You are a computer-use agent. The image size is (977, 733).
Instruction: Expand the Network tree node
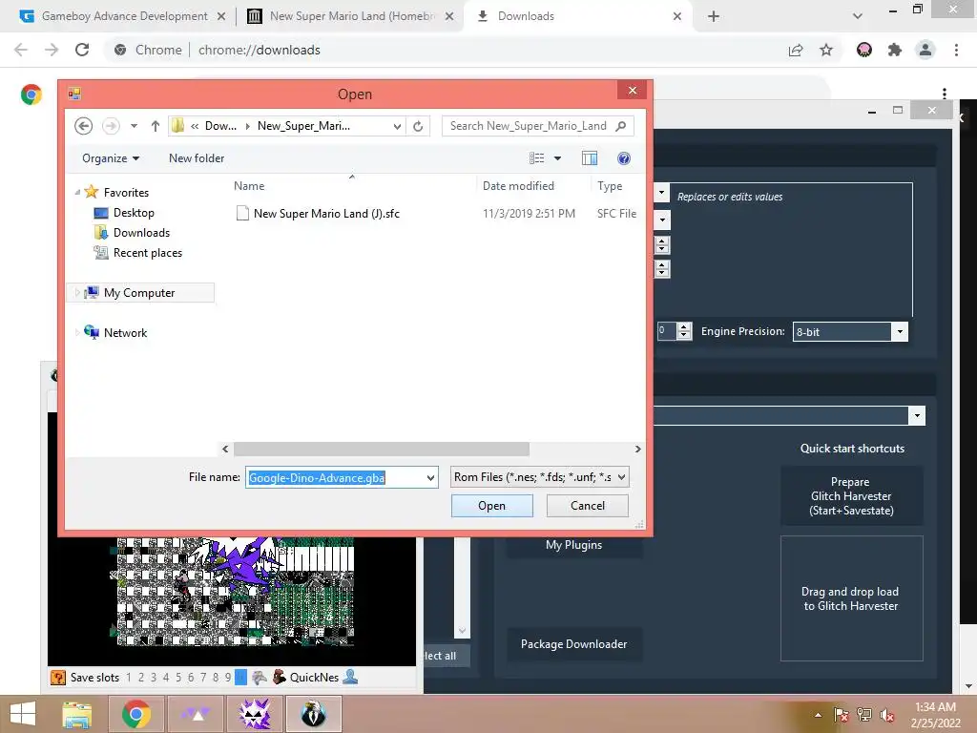[77, 332]
